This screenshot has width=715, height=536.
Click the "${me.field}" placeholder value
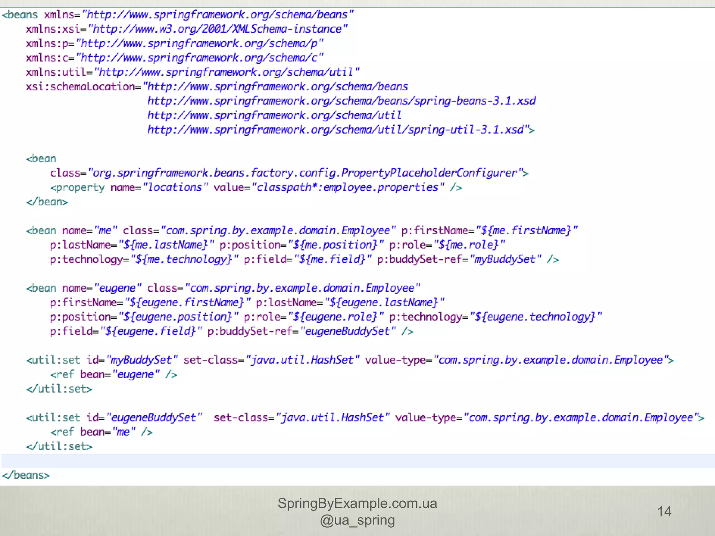(x=333, y=259)
